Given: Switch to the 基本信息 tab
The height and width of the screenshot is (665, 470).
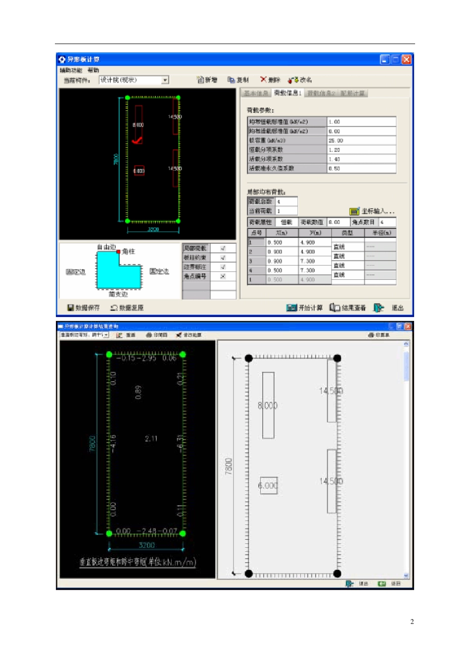Looking at the screenshot, I should [256, 93].
